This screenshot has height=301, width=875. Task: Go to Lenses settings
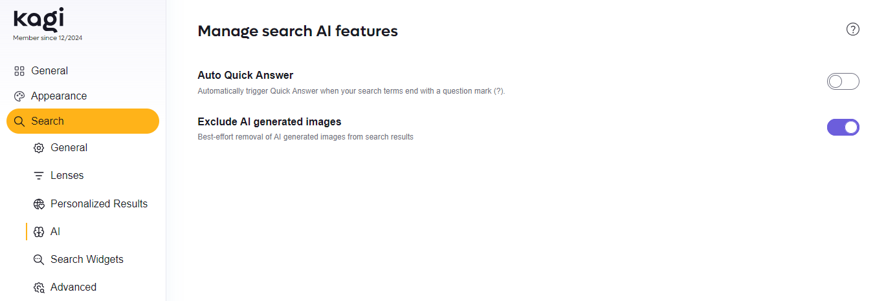(67, 176)
